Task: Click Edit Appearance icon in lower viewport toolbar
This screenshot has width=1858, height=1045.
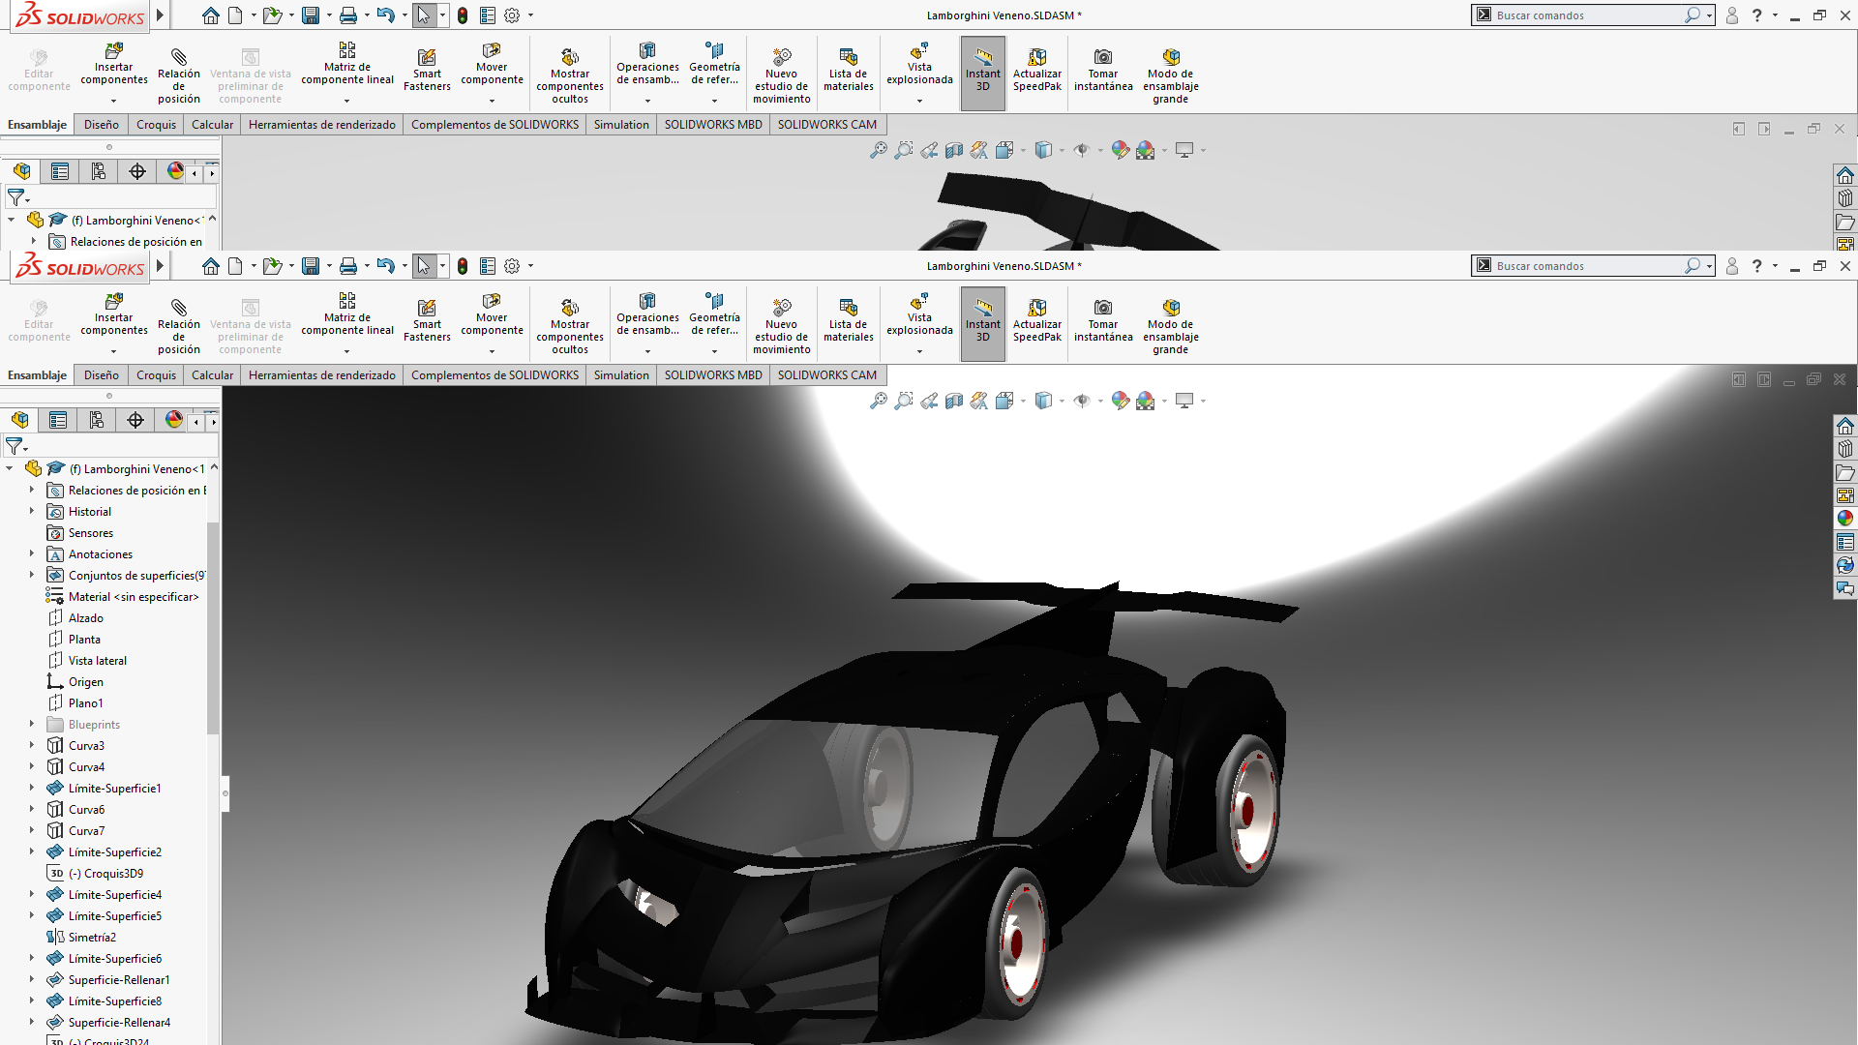Action: 1121,401
